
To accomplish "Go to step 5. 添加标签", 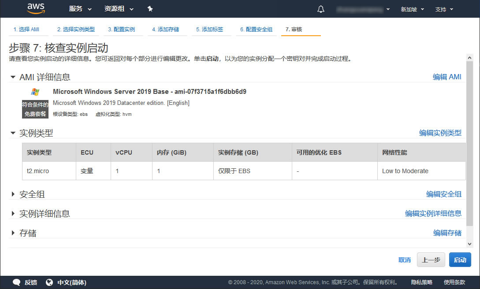I will pyautogui.click(x=210, y=30).
